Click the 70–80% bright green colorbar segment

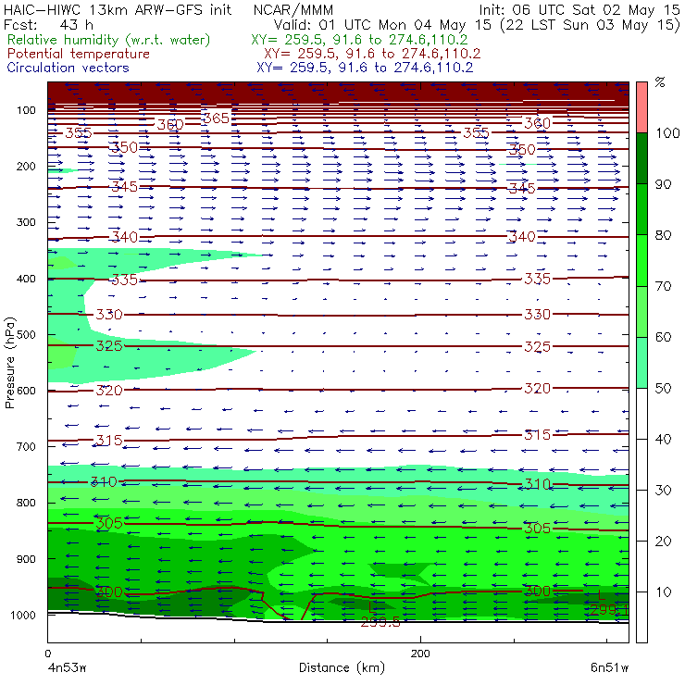pyautogui.click(x=641, y=260)
